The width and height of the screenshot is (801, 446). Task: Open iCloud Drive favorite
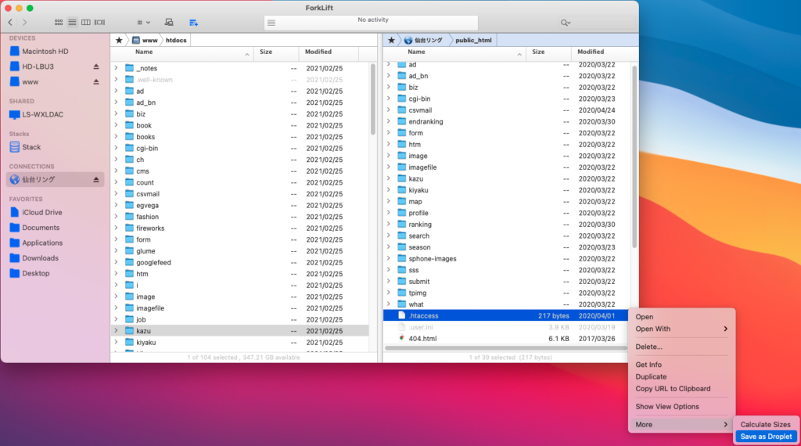click(x=42, y=213)
